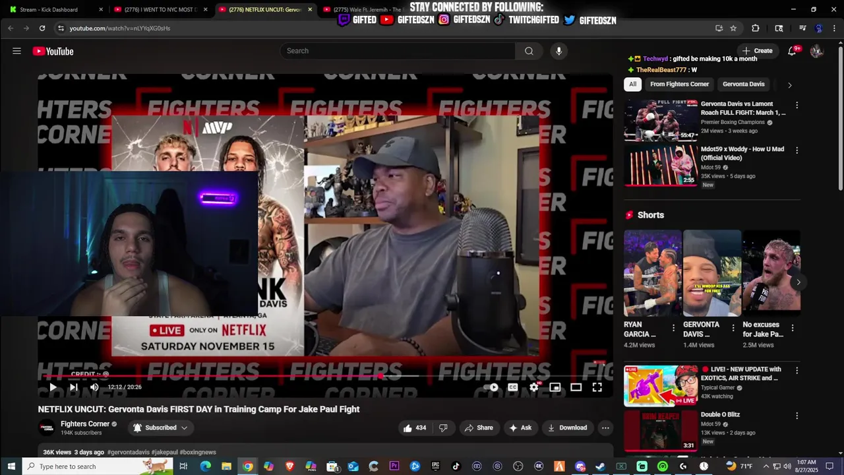
Task: Select the All filter chip
Action: click(x=632, y=84)
